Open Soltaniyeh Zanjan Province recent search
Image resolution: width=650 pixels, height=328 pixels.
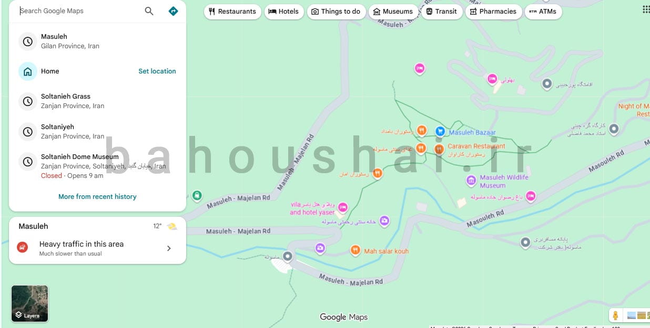click(97, 131)
